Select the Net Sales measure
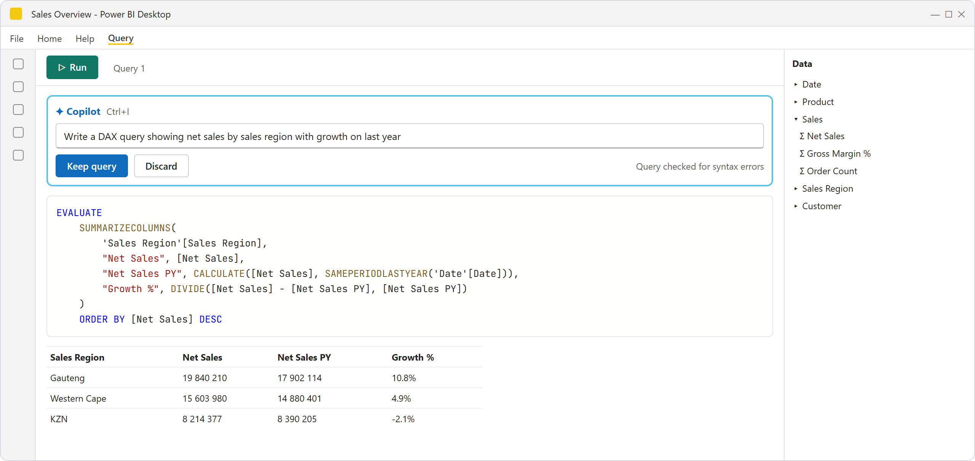This screenshot has width=975, height=461. (822, 136)
